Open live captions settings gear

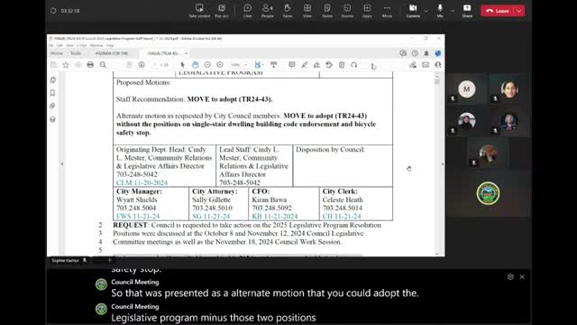(x=510, y=277)
